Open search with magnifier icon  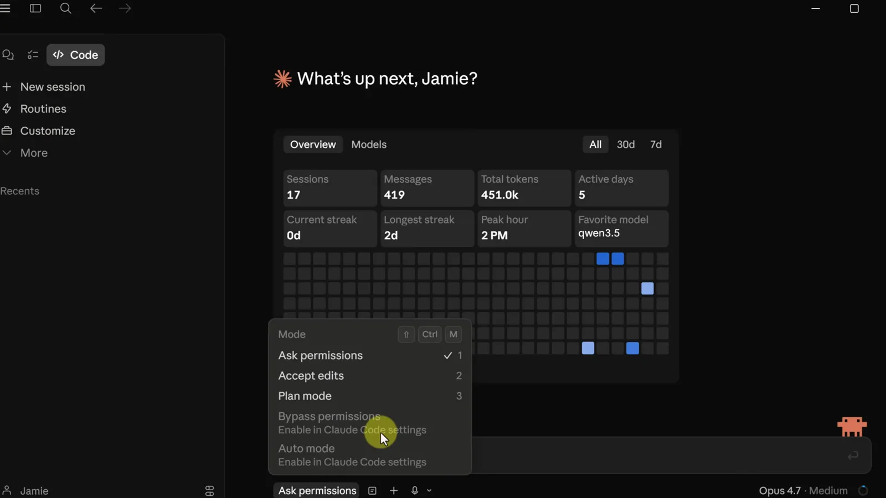coord(65,8)
